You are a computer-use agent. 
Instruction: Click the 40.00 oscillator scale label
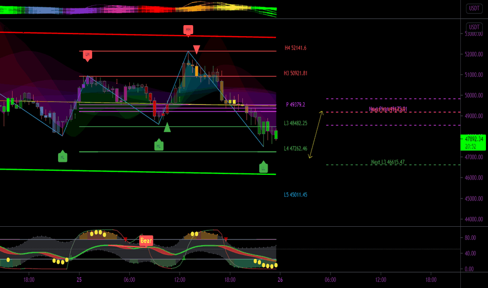[470, 253]
